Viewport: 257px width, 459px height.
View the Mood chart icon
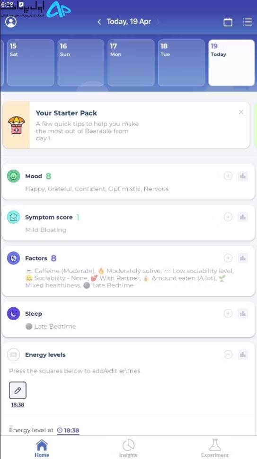click(x=243, y=176)
